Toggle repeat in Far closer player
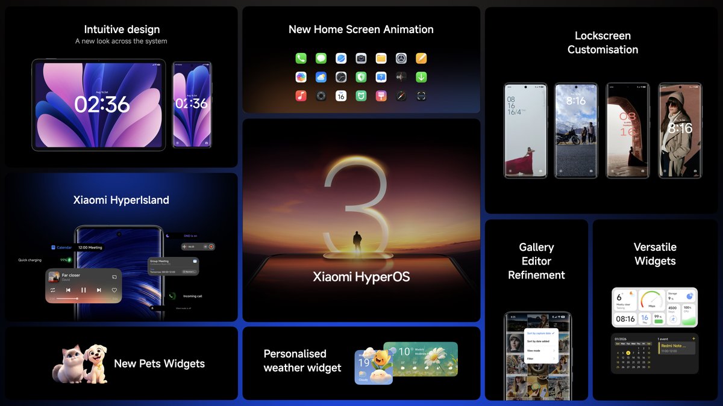The width and height of the screenshot is (723, 406). (x=53, y=290)
